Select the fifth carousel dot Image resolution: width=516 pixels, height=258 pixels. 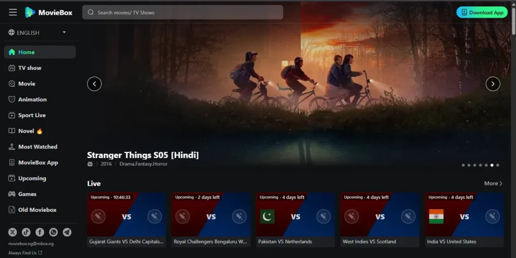(486, 165)
